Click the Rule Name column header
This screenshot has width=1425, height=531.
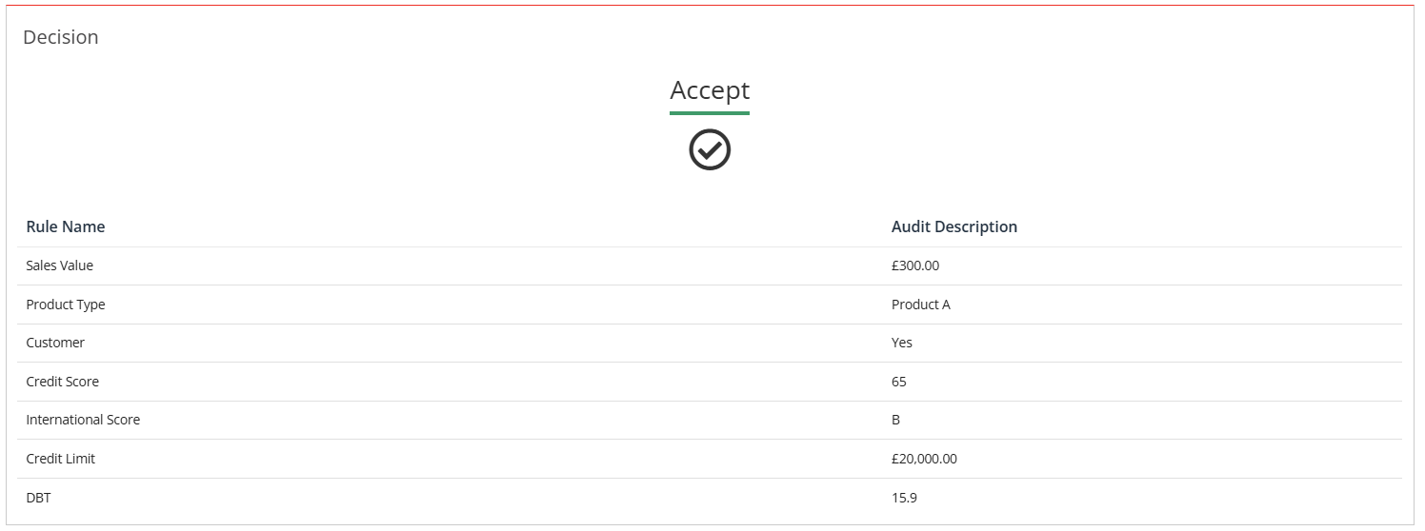(66, 226)
